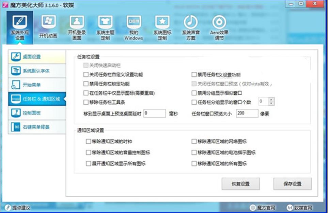
Task: Open 系统主题定制 shirt icon
Action: [x=105, y=22]
